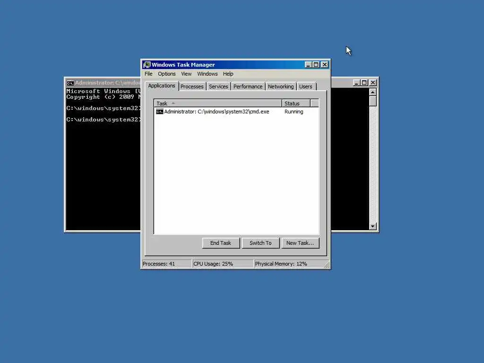Switch to the Performance tab

tap(248, 87)
